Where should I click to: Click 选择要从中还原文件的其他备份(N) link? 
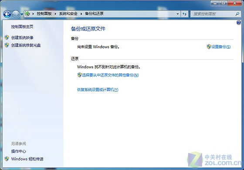click(110, 75)
